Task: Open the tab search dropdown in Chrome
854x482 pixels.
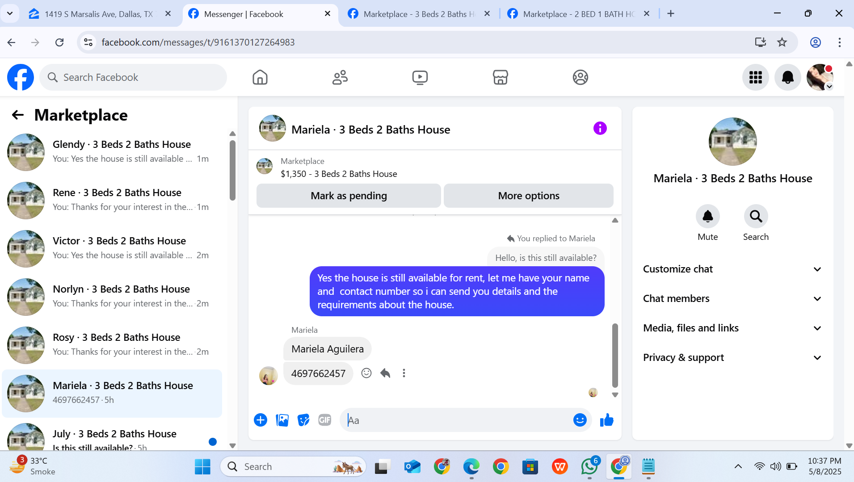Action: coord(10,13)
